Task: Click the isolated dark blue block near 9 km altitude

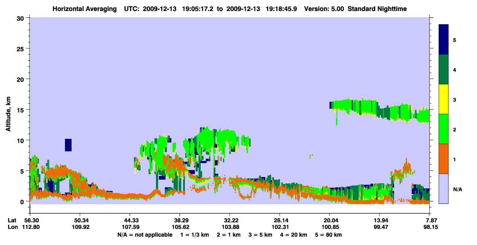Action: click(x=68, y=145)
